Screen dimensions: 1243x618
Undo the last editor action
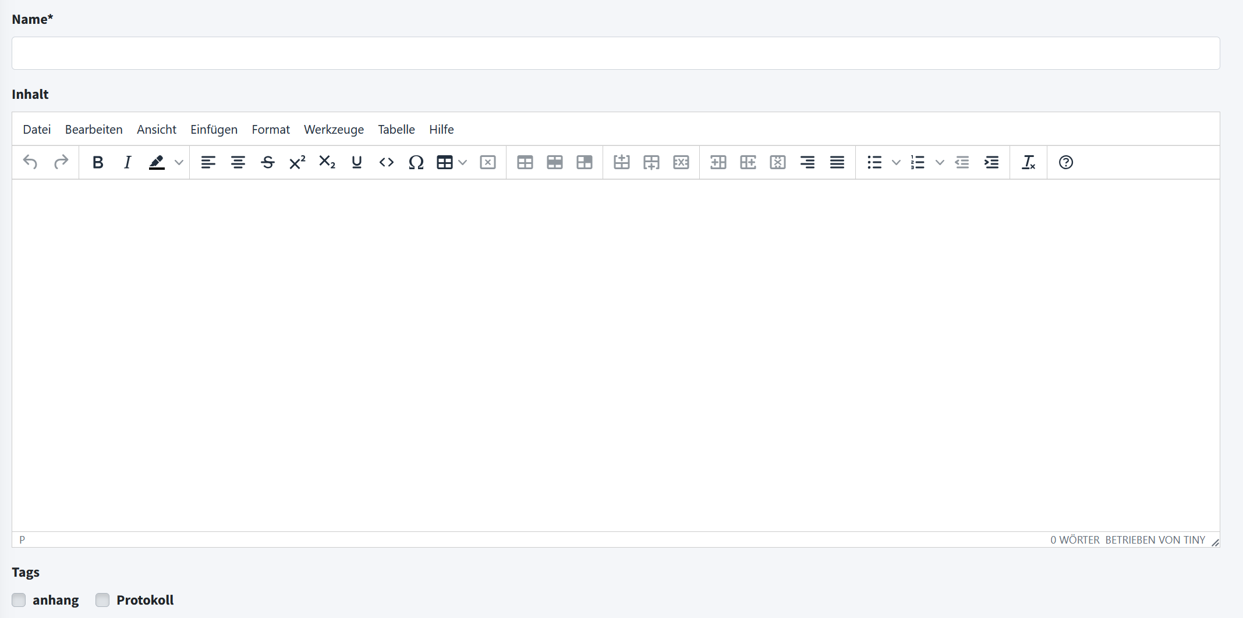pos(30,162)
